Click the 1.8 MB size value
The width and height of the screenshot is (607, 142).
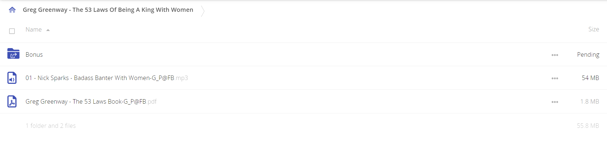(590, 102)
